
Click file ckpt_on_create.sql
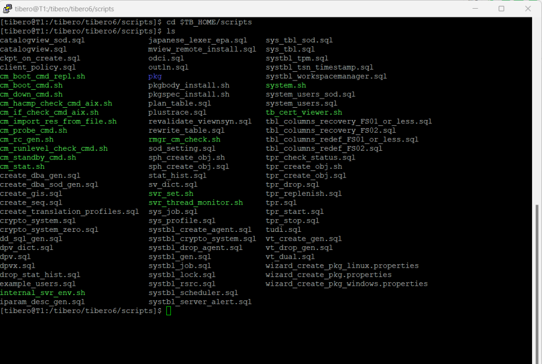tap(40, 58)
